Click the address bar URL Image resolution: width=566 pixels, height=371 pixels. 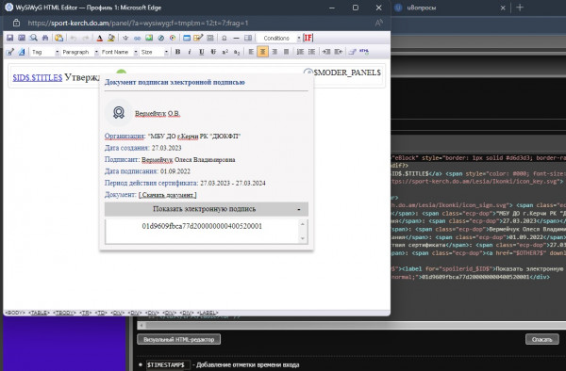click(138, 23)
